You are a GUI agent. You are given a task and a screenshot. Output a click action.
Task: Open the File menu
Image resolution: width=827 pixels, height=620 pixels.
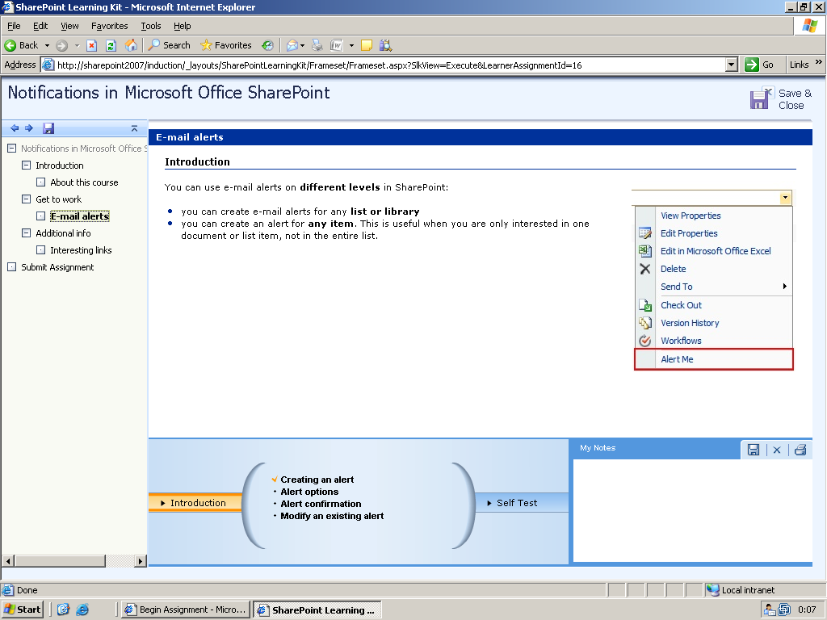[14, 26]
